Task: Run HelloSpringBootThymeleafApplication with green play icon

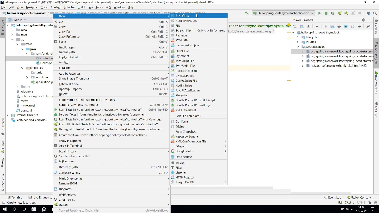Action: (x=319, y=13)
